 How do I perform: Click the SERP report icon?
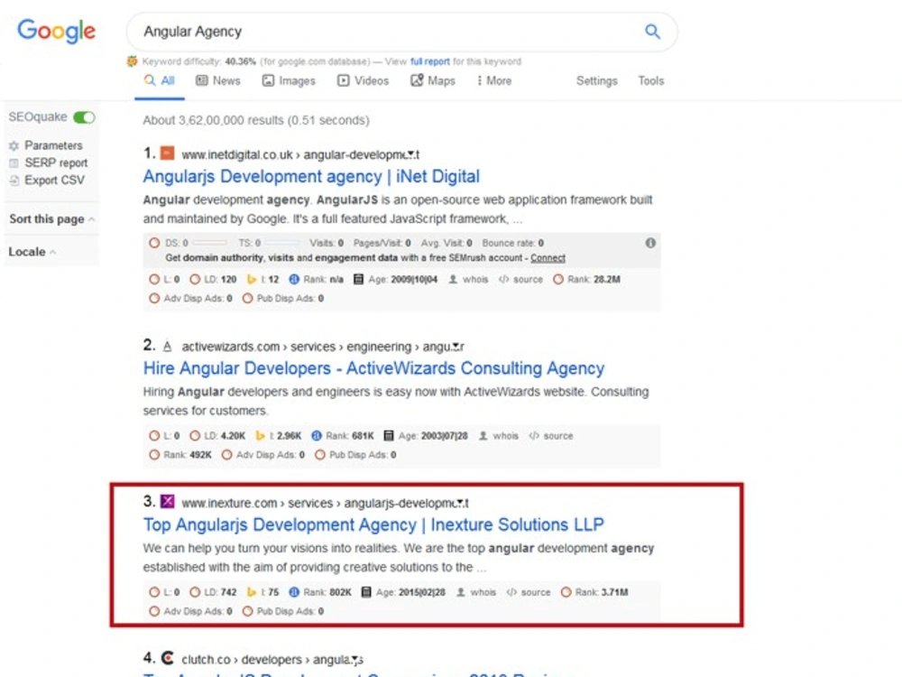[x=14, y=162]
